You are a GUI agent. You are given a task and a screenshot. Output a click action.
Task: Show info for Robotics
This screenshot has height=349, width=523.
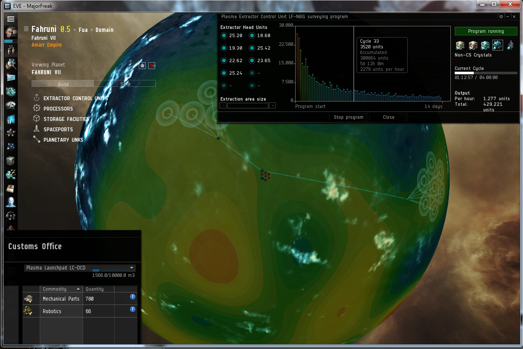(132, 309)
